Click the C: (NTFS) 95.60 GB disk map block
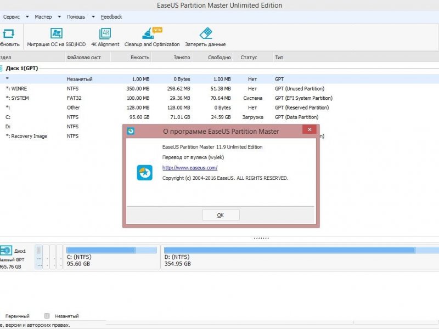Image resolution: width=439 pixels, height=329 pixels. [112, 257]
